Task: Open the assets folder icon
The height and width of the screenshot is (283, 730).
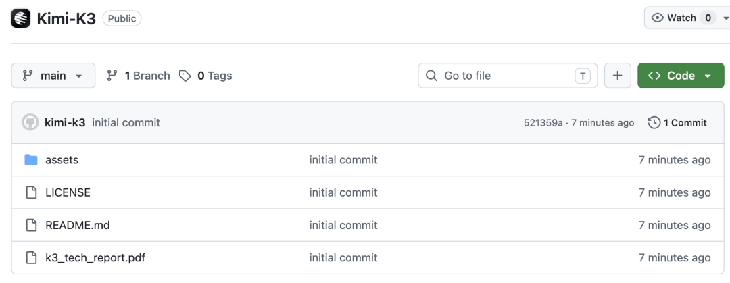Action: tap(30, 160)
